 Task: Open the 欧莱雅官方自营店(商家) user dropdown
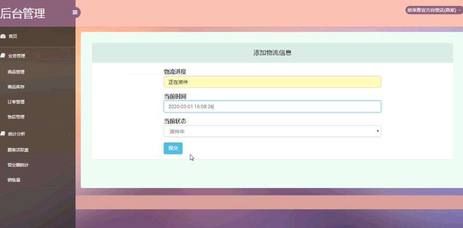434,10
